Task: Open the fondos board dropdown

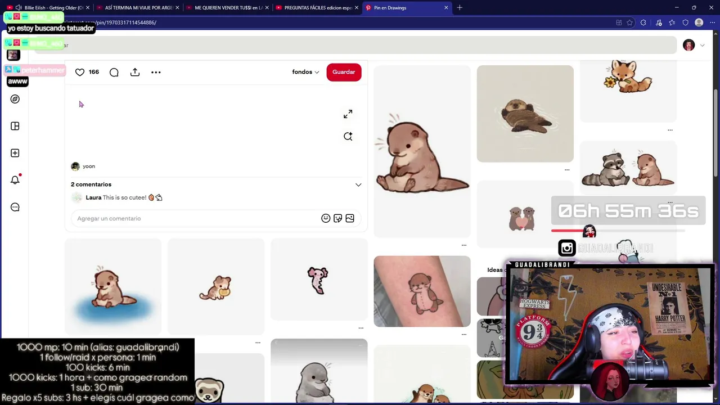Action: tap(305, 72)
